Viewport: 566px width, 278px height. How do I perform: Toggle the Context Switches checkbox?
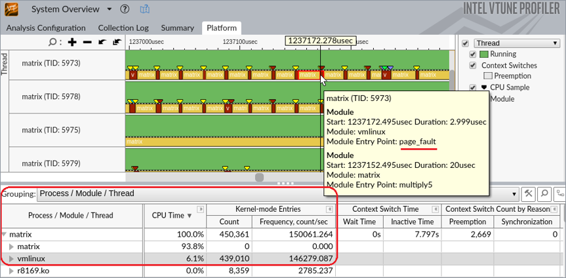[474, 66]
